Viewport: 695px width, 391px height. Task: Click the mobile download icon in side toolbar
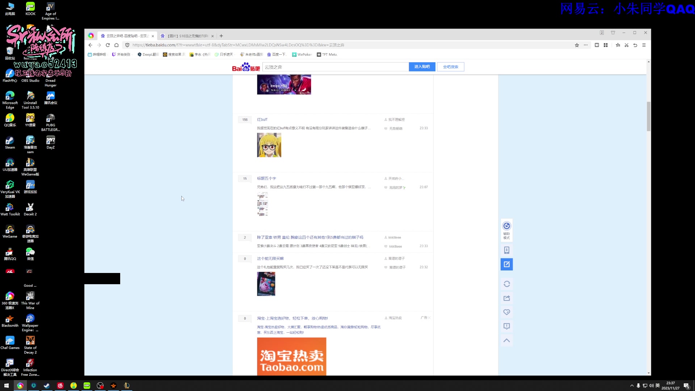coord(506,250)
